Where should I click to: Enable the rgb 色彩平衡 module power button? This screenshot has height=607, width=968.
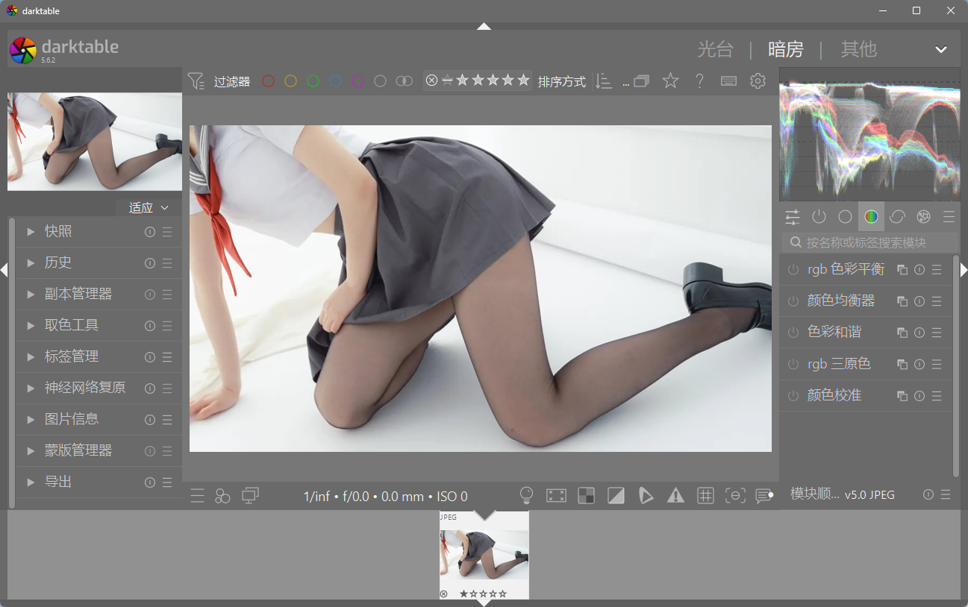[793, 270]
